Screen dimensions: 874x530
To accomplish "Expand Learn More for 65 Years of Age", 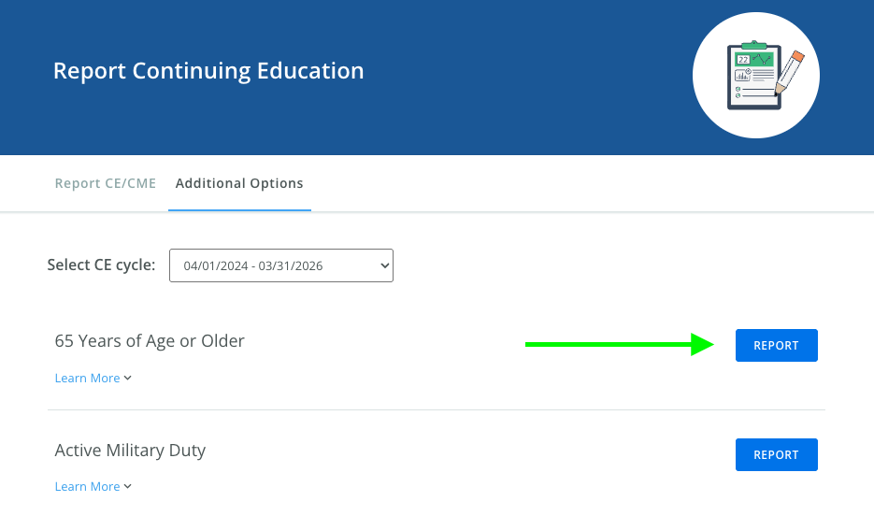I will click(x=87, y=379).
